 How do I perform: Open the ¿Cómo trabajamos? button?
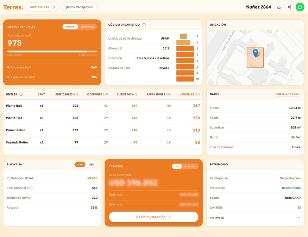(79, 7)
